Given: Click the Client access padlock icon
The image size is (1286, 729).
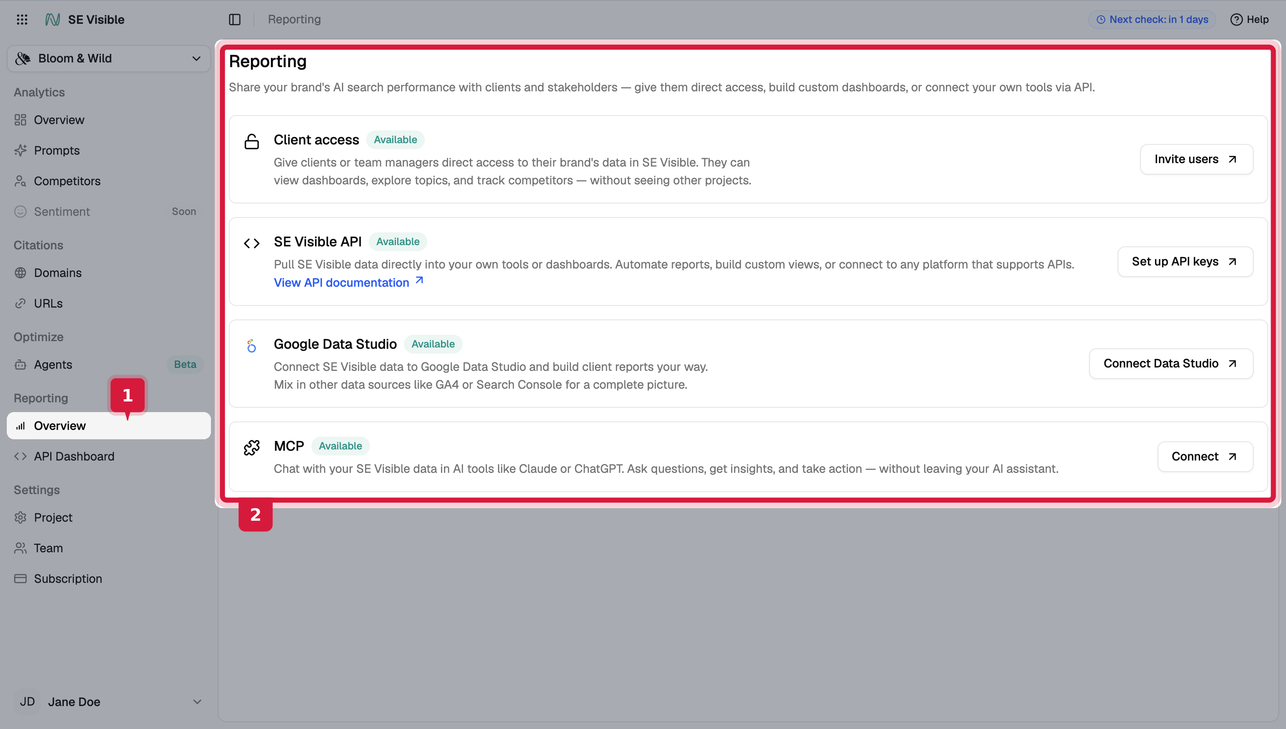Looking at the screenshot, I should [252, 142].
